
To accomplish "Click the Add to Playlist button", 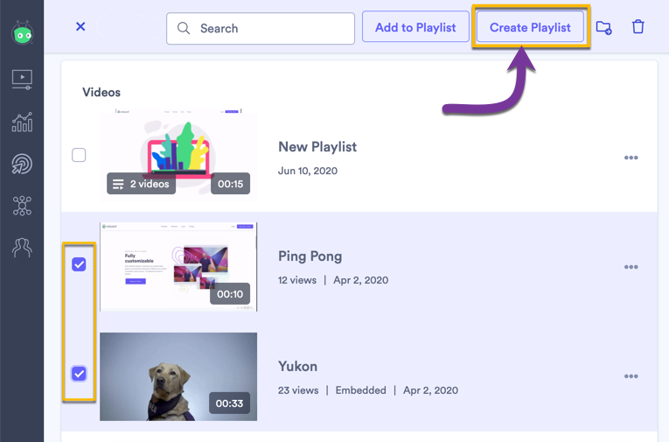I will pos(415,27).
